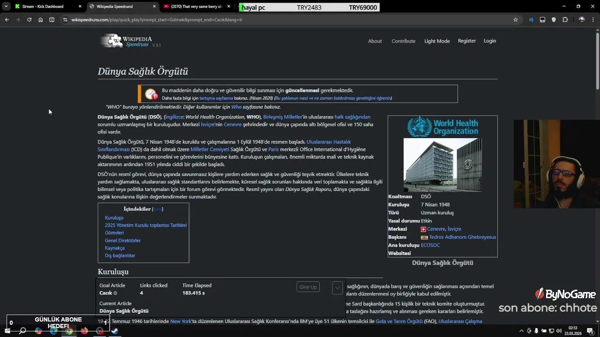Follow the Milletler Cemiyeti link

pyautogui.click(x=210, y=149)
